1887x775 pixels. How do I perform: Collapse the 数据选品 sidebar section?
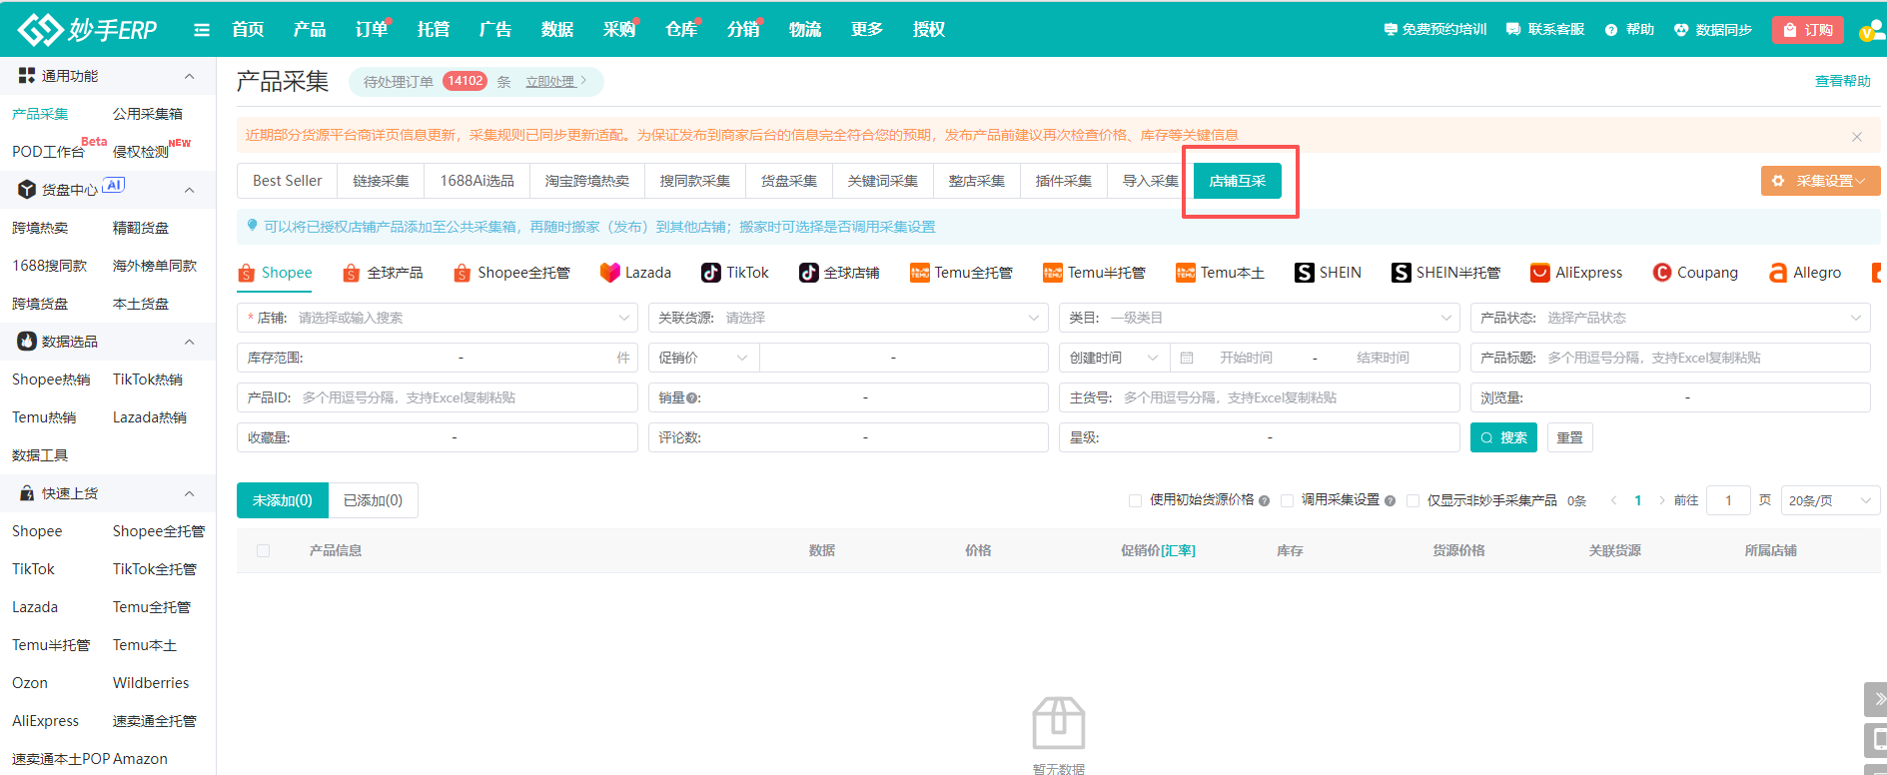(189, 342)
